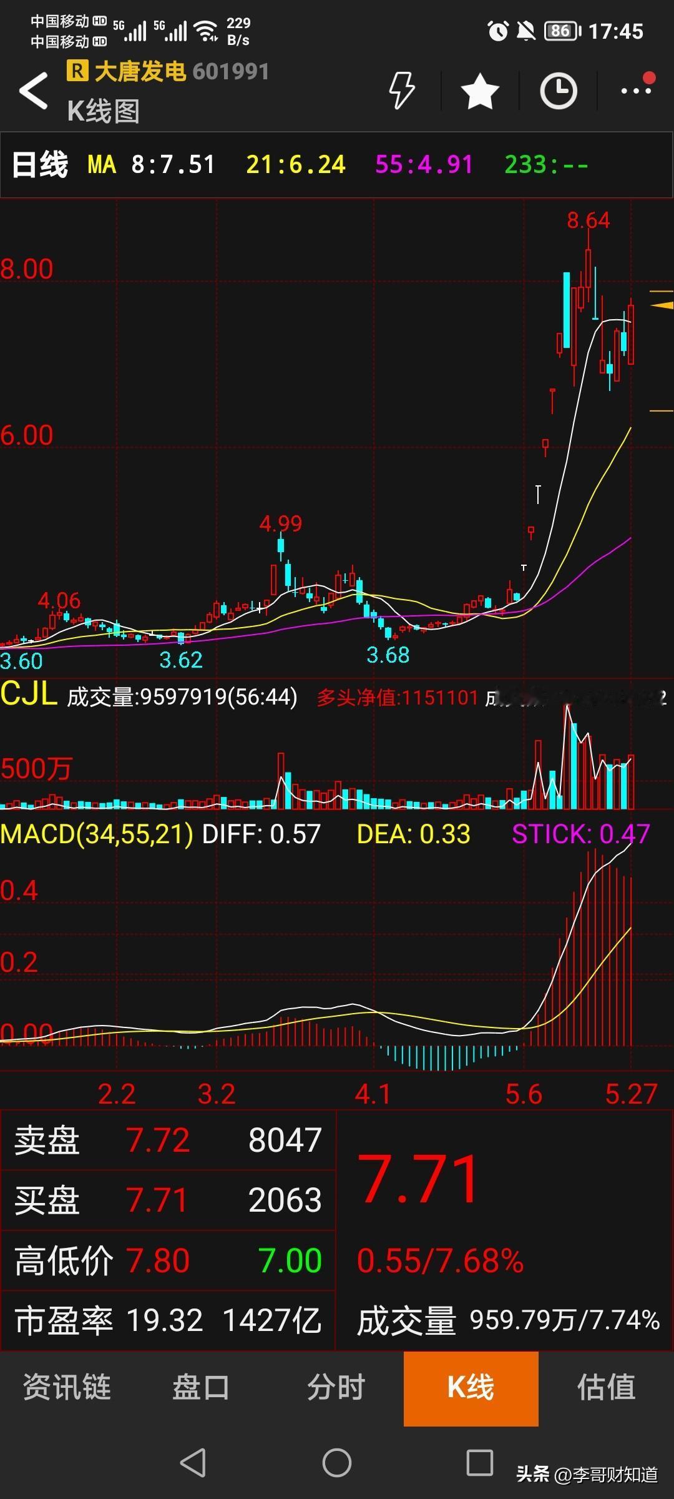Tap the 4.1 date label
674x1499 pixels.
pyautogui.click(x=373, y=1094)
